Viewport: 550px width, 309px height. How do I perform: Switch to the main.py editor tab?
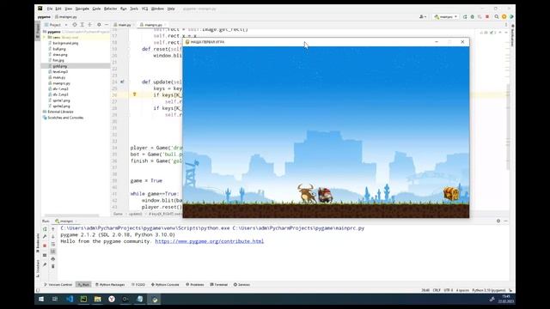click(x=123, y=25)
